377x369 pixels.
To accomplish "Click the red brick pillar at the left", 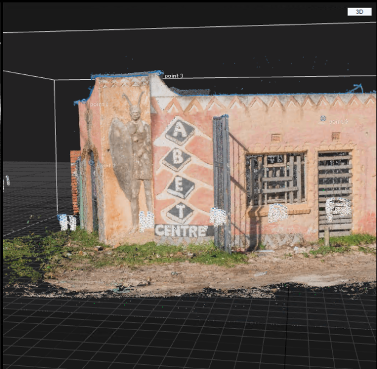I will click(75, 183).
